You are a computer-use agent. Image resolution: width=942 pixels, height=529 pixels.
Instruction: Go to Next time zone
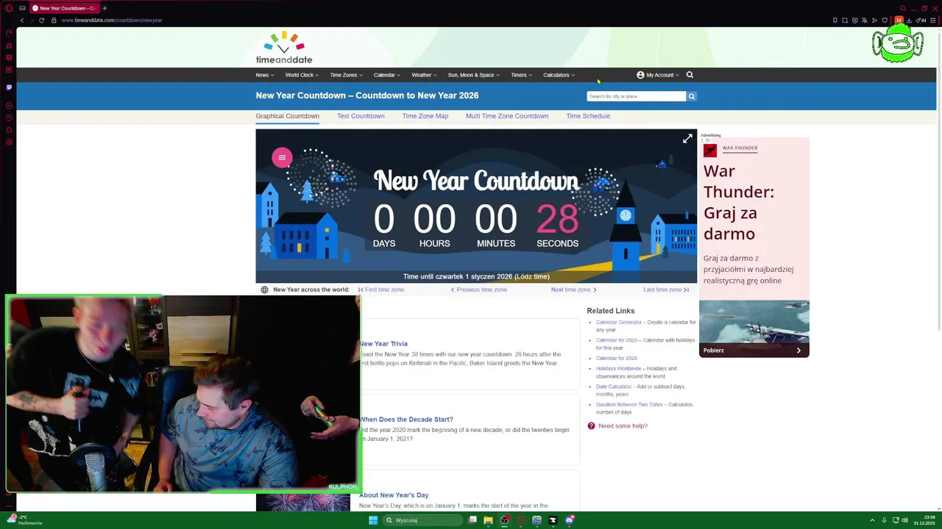574,289
